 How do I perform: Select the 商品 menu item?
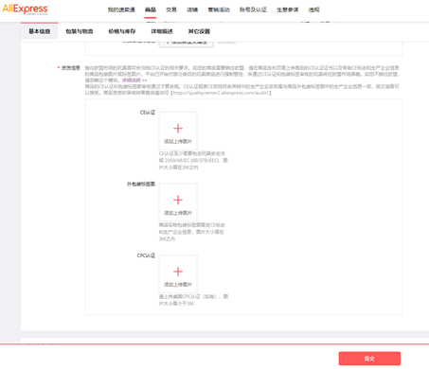[151, 9]
